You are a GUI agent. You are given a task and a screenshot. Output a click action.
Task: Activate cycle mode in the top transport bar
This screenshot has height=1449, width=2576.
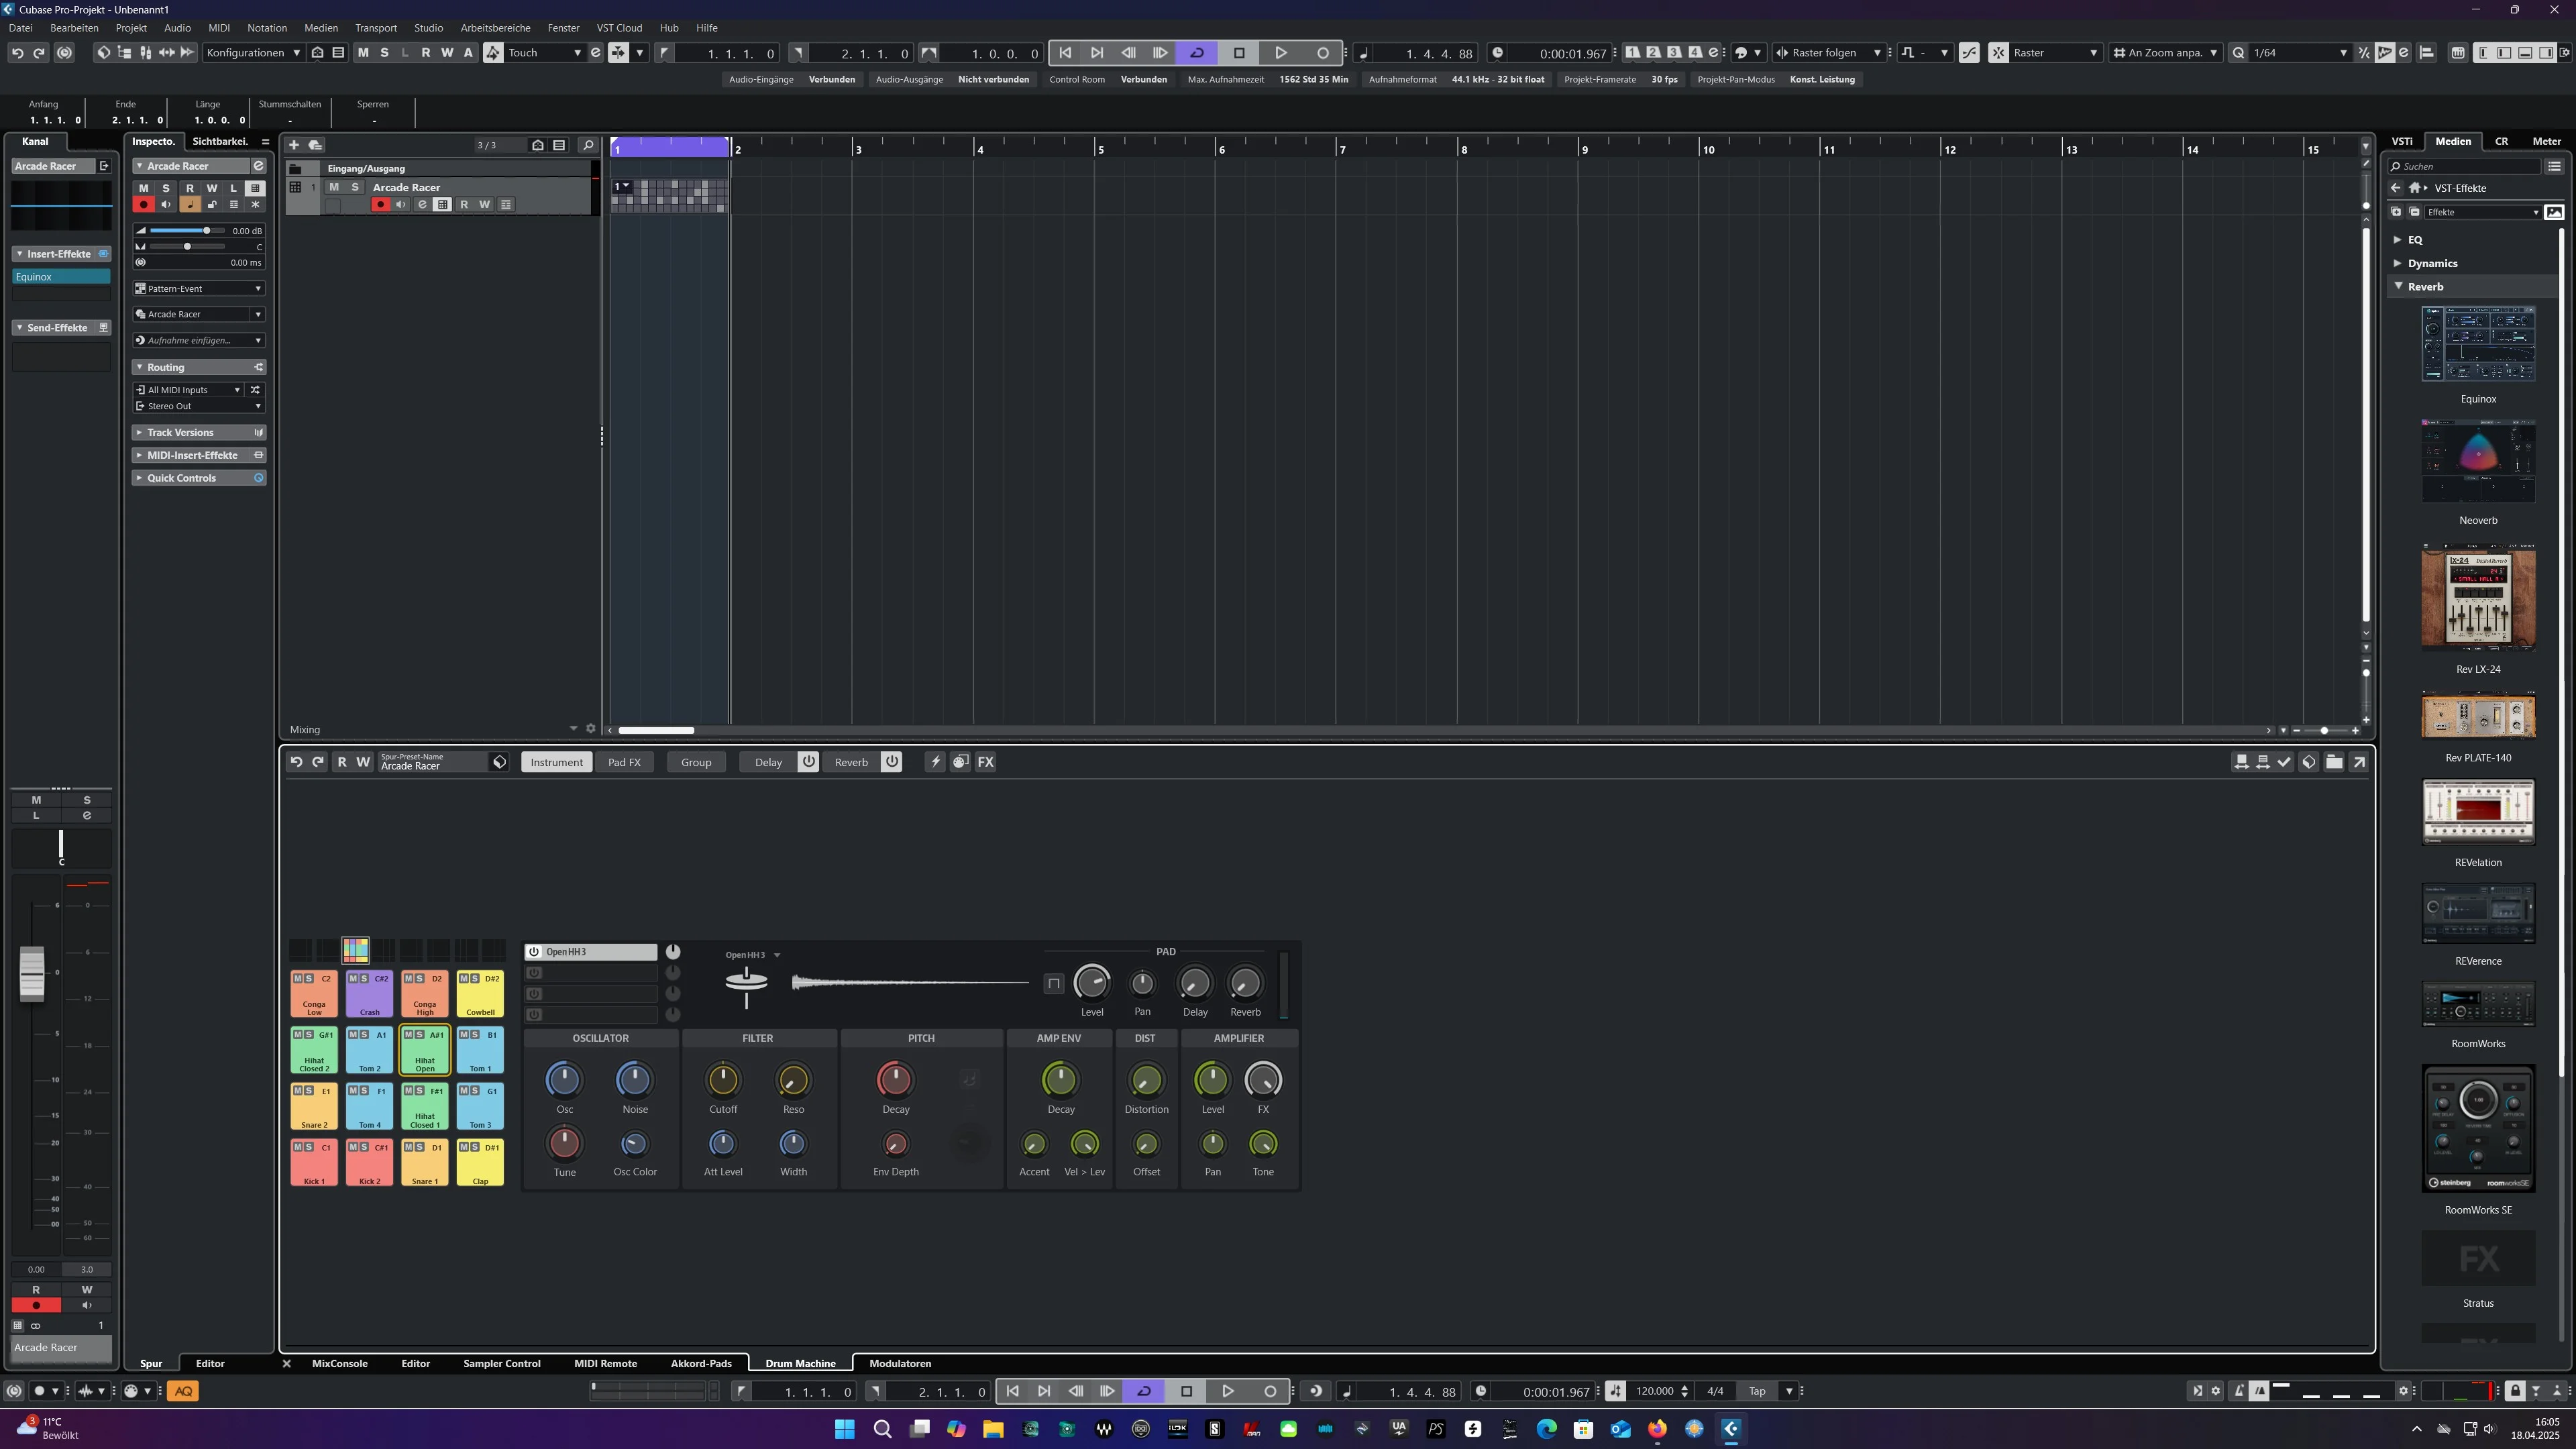[1197, 53]
